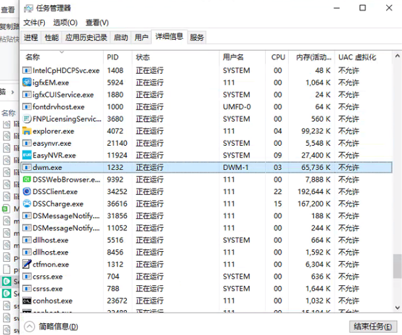Switch to the 进程 tab
The height and width of the screenshot is (335, 402).
pos(31,37)
